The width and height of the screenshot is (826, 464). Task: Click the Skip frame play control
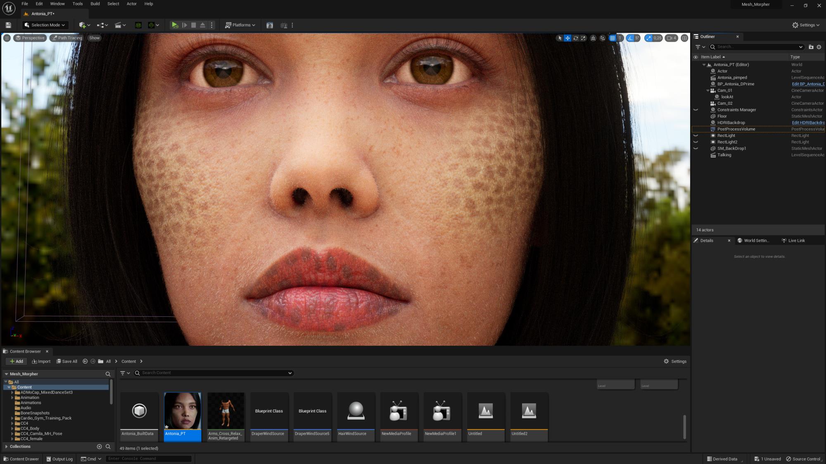click(184, 25)
